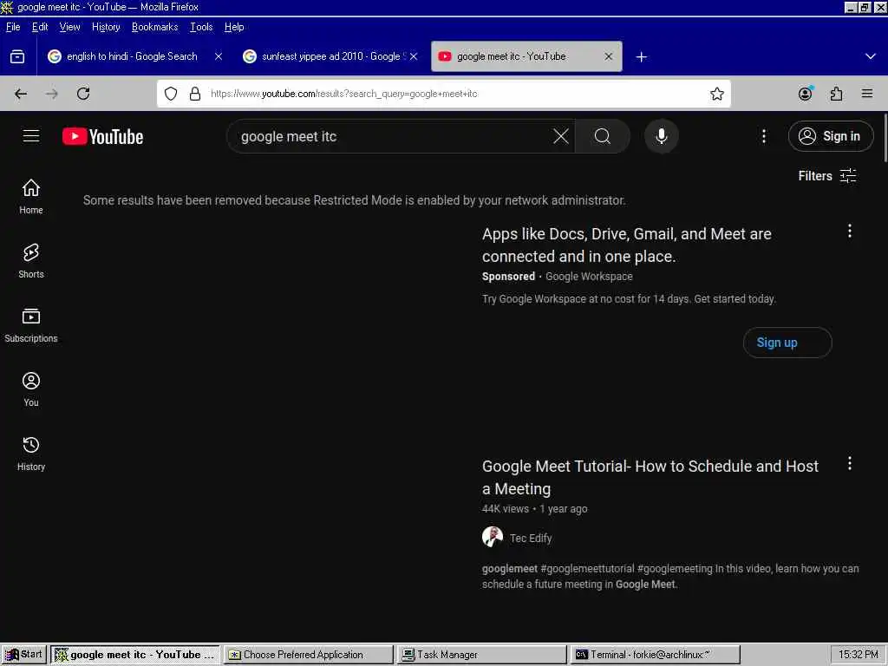Click the taskbar clock showing 15:32 PM
The height and width of the screenshot is (666, 888).
coord(858,655)
